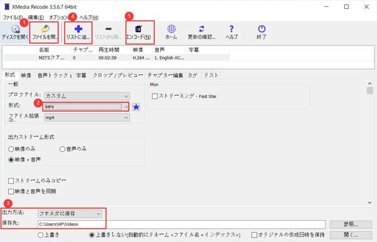The width and height of the screenshot is (377, 242).
Task: Start encoding with エンコード icon
Action: (138, 29)
